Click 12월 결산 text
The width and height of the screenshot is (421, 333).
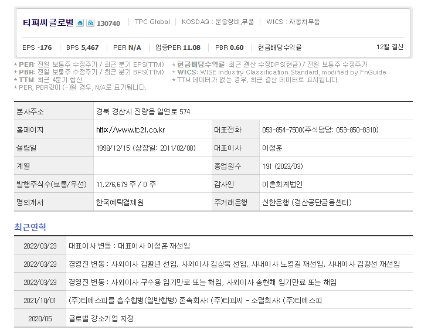(390, 47)
